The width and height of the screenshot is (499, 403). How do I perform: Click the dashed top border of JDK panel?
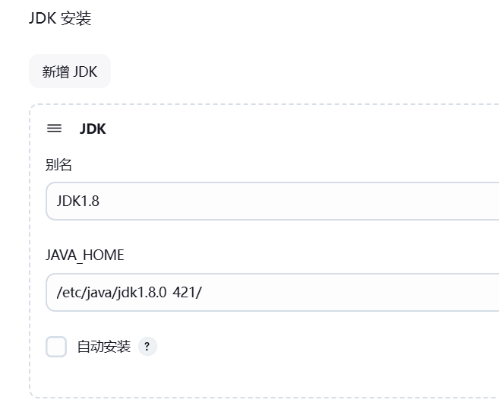[x=264, y=104]
